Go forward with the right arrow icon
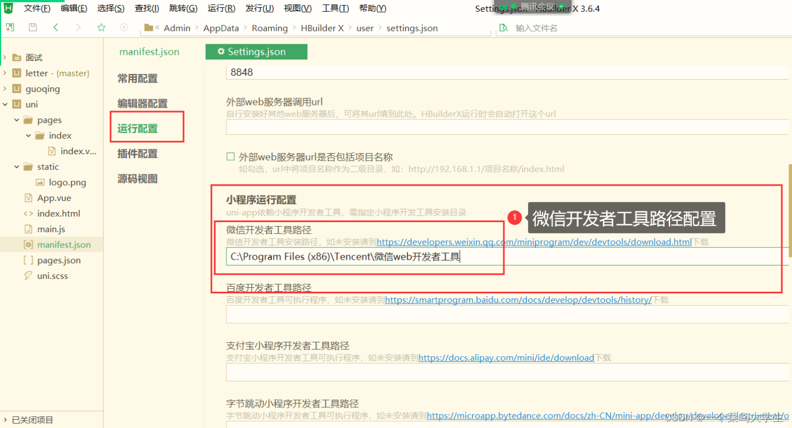This screenshot has width=792, height=428. pyautogui.click(x=78, y=27)
